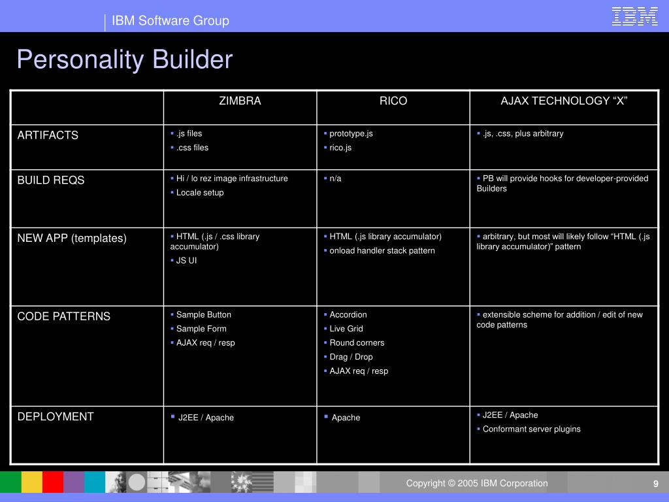Select the 'Personality Builder' slide title

[125, 59]
